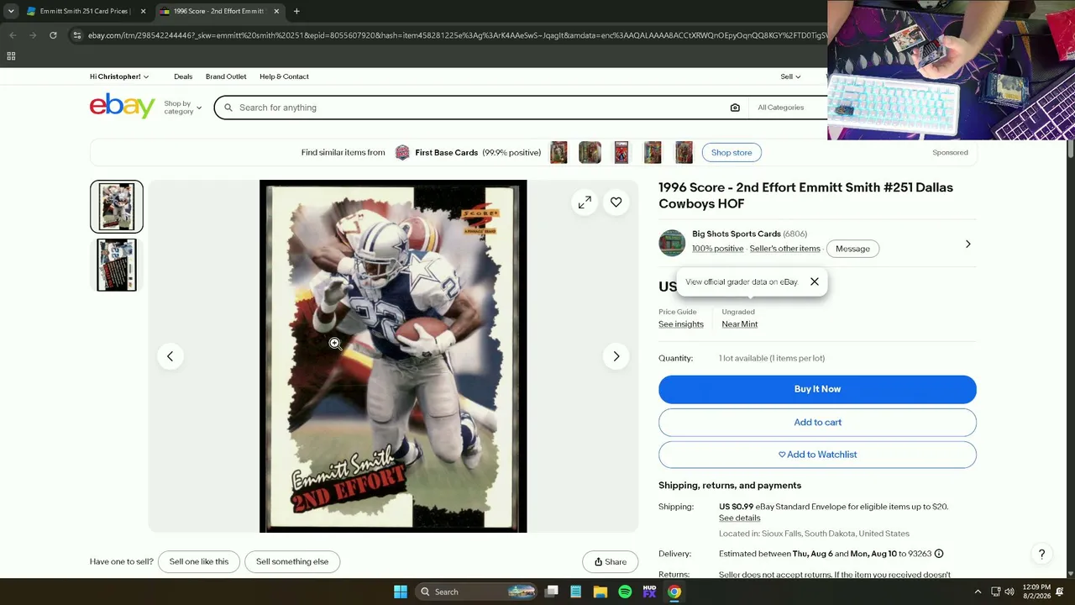
Task: Expand the Sell dropdown menu
Action: tap(790, 76)
